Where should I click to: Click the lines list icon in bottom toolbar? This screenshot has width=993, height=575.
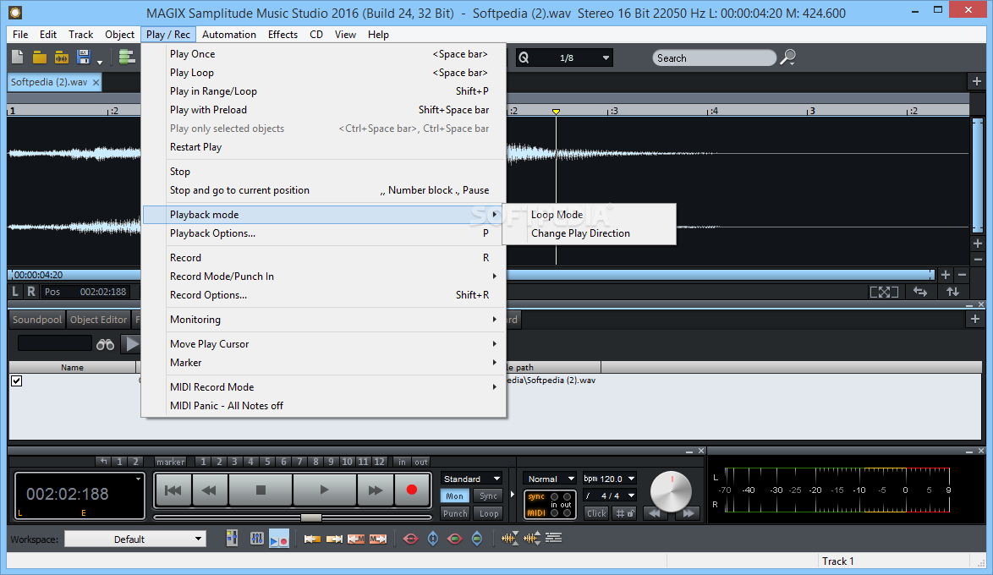point(553,539)
